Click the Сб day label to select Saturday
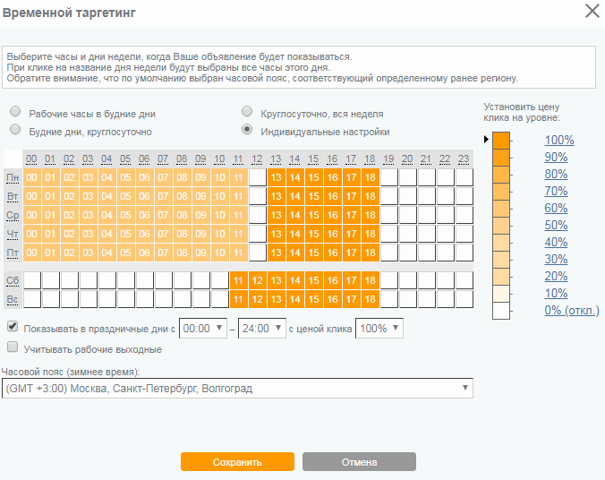605x480 pixels. (13, 280)
